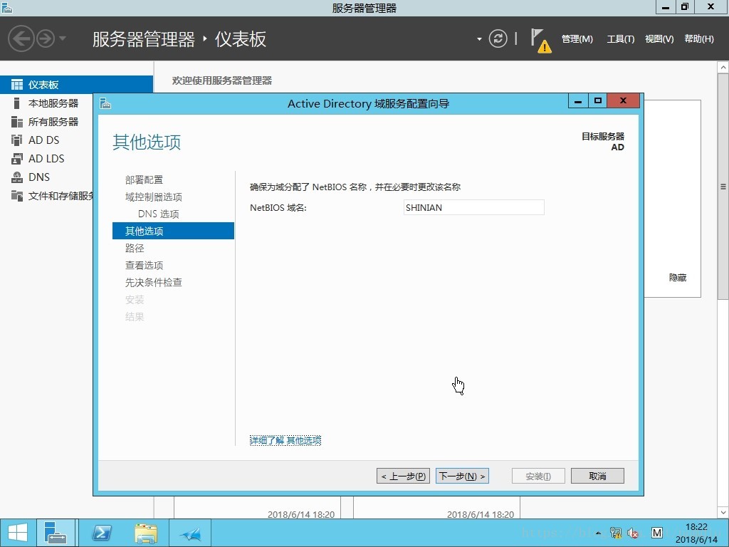Open the Windows Start button
729x547 pixels.
coord(18,533)
